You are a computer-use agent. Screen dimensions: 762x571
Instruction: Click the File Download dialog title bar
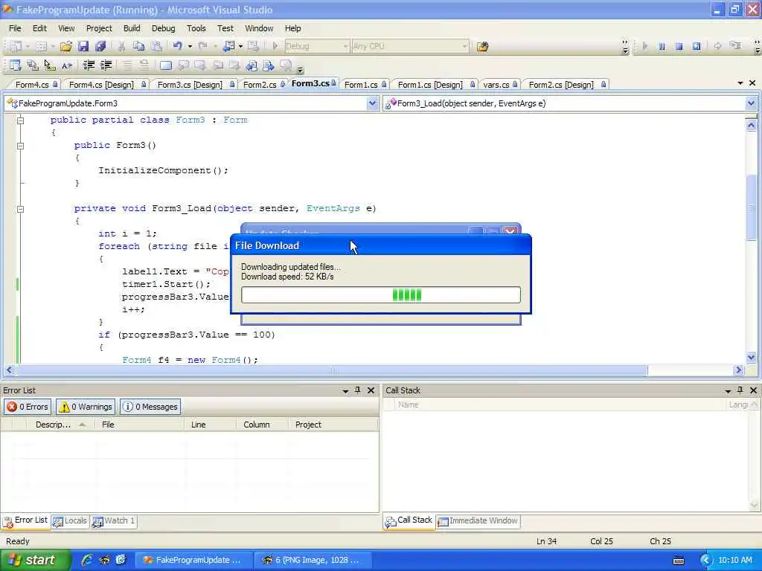[380, 245]
